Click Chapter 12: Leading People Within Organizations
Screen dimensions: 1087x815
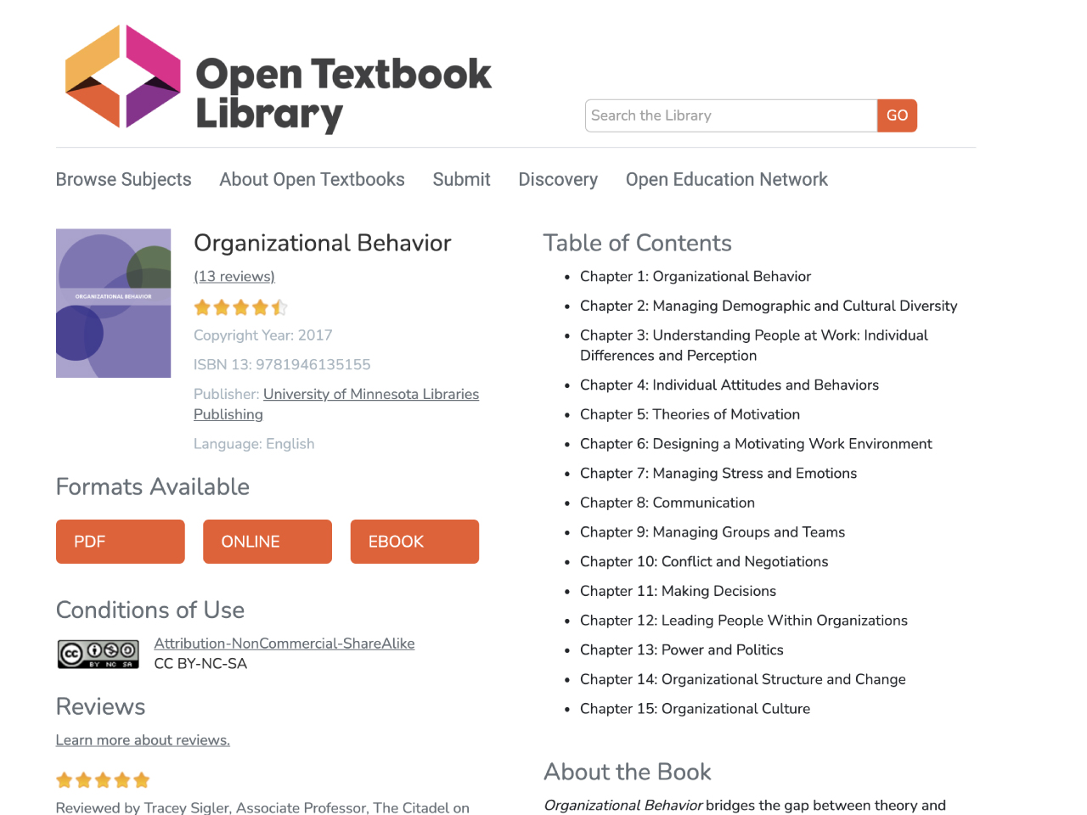[744, 621]
